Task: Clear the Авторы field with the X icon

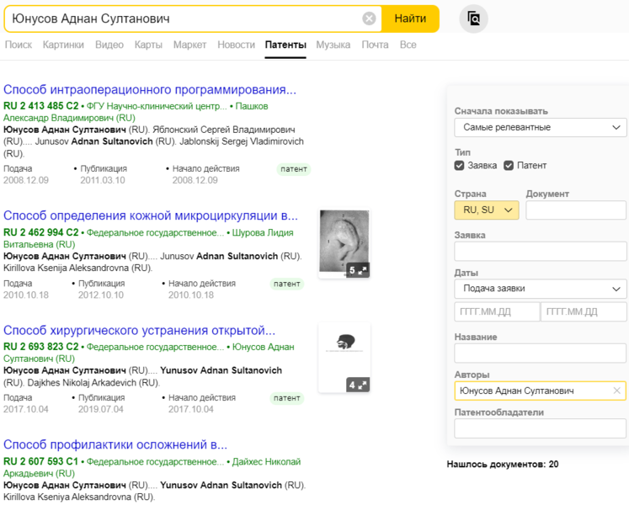Action: coord(616,391)
